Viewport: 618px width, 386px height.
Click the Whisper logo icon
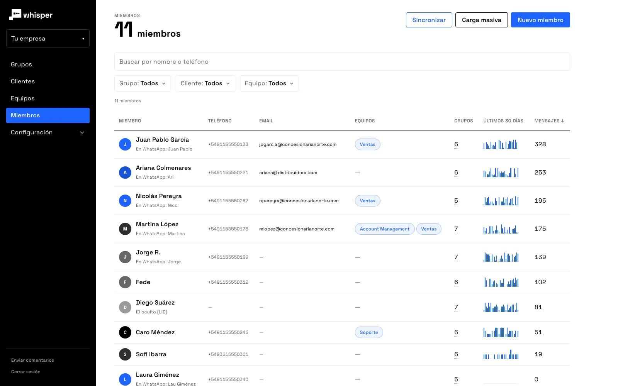click(x=15, y=15)
